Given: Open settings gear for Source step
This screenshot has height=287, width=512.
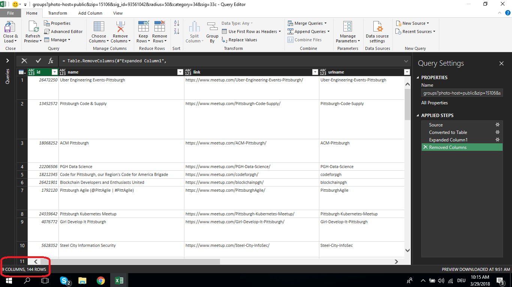Looking at the screenshot, I should [x=497, y=125].
